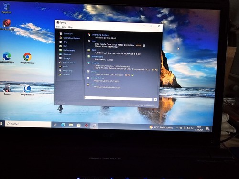The image size is (239, 179).
Task: Click the Speccy version number in status bar
Action: point(60,103)
